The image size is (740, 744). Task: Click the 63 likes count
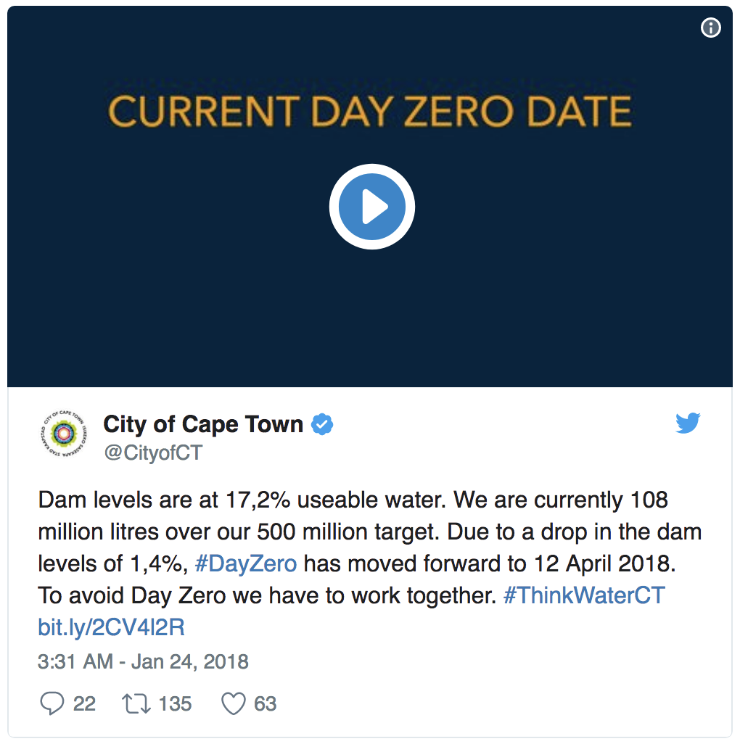266,703
